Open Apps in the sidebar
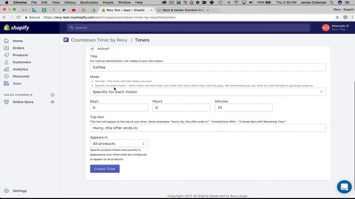355x199 pixels. point(17,83)
